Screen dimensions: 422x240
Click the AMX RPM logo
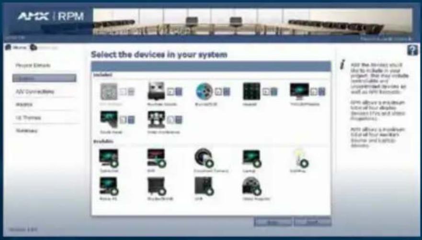click(x=51, y=17)
